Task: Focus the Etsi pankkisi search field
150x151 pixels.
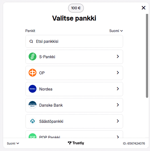Action: pyautogui.click(x=74, y=41)
